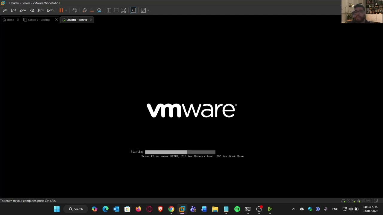Viewport: 383px width, 215px height.
Task: Click the hard disk device status icon
Action: [344, 201]
